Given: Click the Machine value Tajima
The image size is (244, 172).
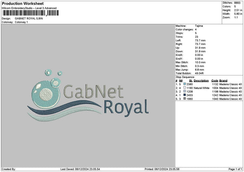Looking at the screenshot, I should click(x=199, y=26).
